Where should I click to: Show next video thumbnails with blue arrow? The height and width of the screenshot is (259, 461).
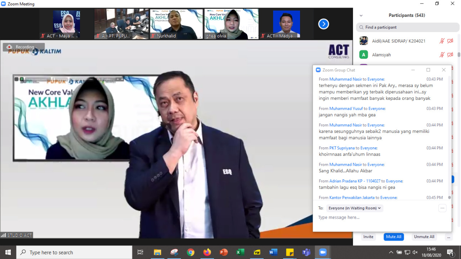pyautogui.click(x=323, y=24)
